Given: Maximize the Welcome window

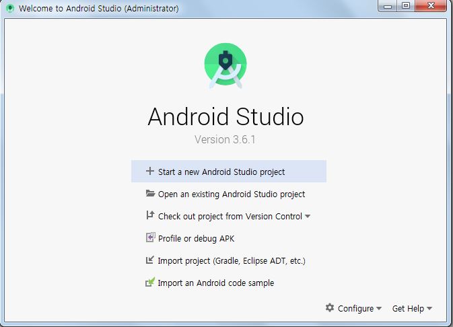Looking at the screenshot, I should click(406, 6).
